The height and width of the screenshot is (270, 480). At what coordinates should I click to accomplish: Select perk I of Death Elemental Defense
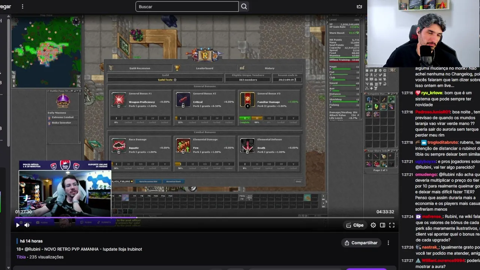(x=244, y=164)
